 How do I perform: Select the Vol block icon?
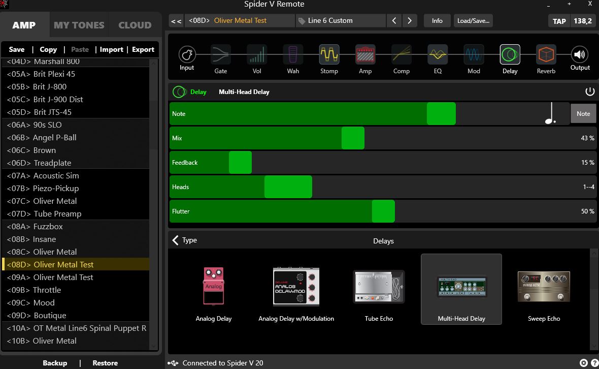257,55
